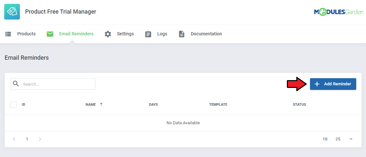Click the search magnifier icon

16,84
